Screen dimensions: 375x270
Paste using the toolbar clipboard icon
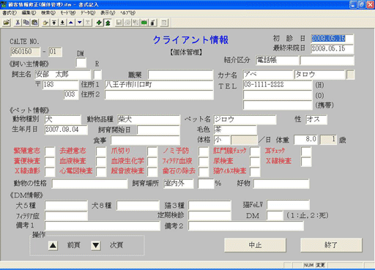coord(34,23)
